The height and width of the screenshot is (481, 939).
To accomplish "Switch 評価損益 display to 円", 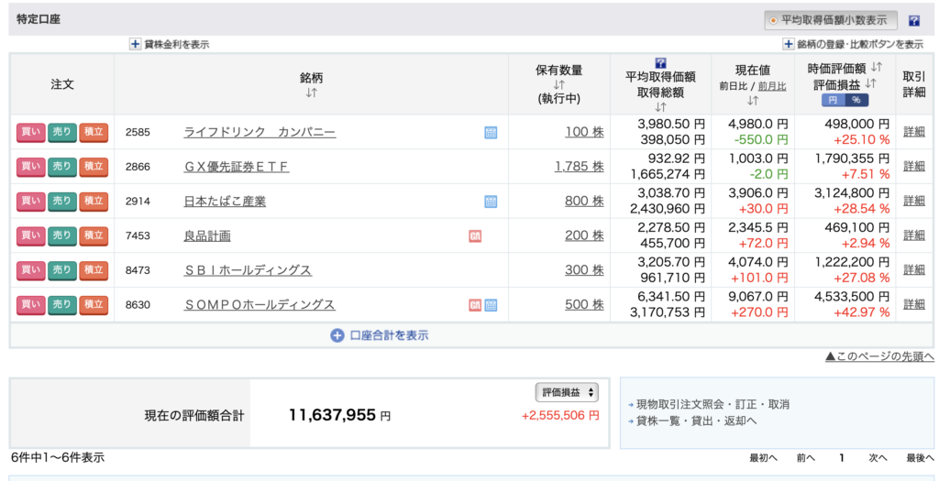I will (x=832, y=100).
